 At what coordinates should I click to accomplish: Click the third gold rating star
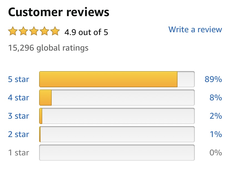34,31
